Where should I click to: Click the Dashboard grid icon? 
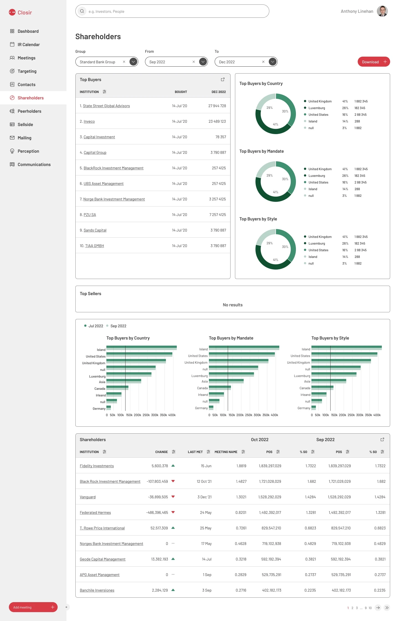pyautogui.click(x=12, y=31)
